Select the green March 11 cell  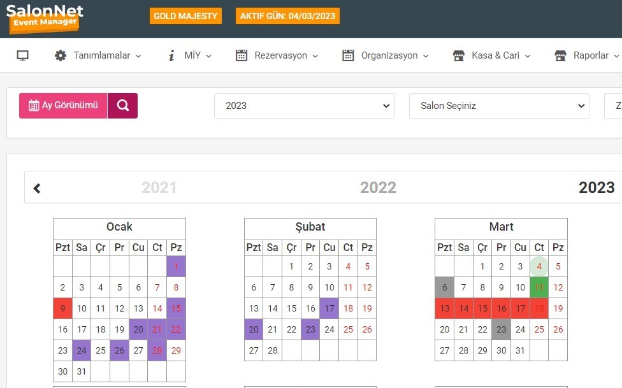(x=539, y=287)
